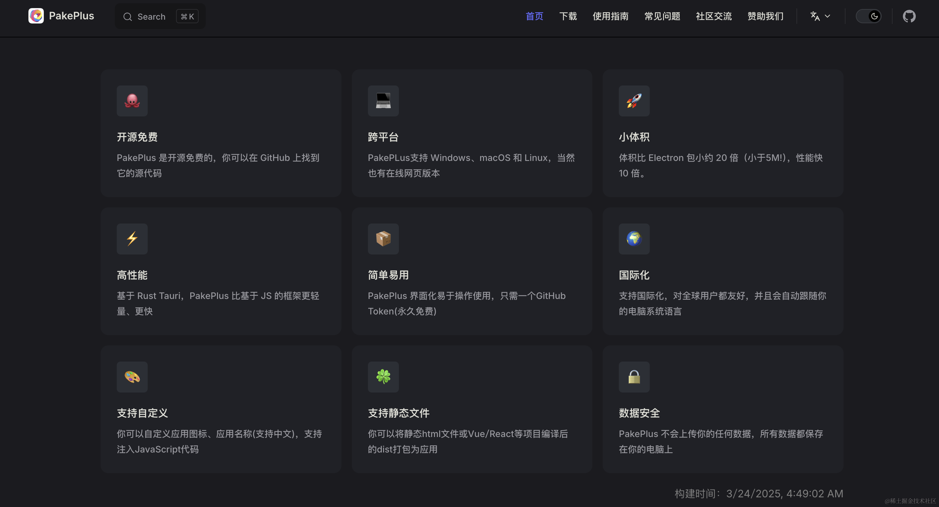This screenshot has height=507, width=939.
Task: Click the package box icon for 简单易用
Action: (x=383, y=239)
